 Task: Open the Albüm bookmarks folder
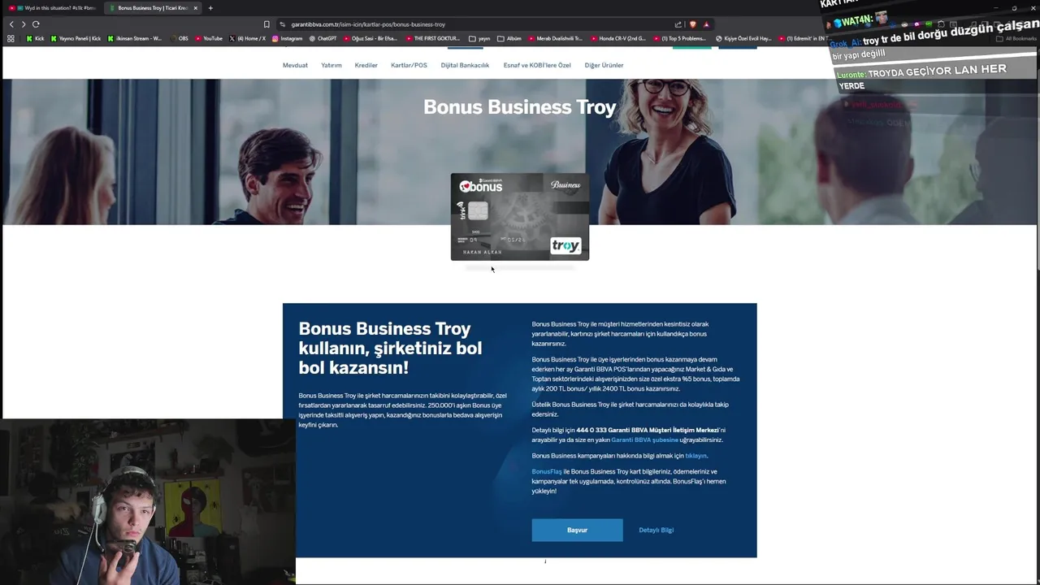pyautogui.click(x=510, y=38)
